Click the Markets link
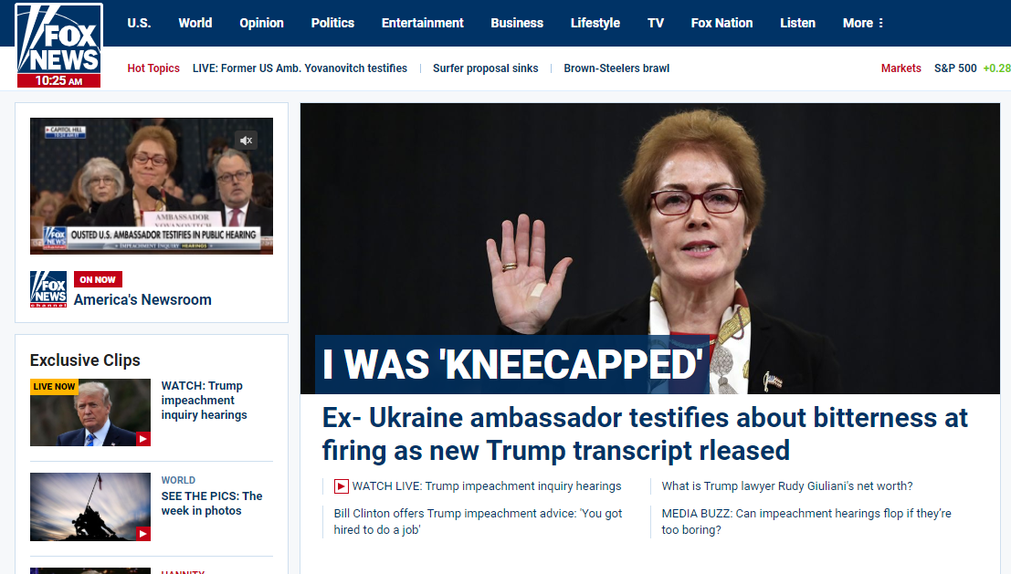The height and width of the screenshot is (574, 1011). click(900, 68)
